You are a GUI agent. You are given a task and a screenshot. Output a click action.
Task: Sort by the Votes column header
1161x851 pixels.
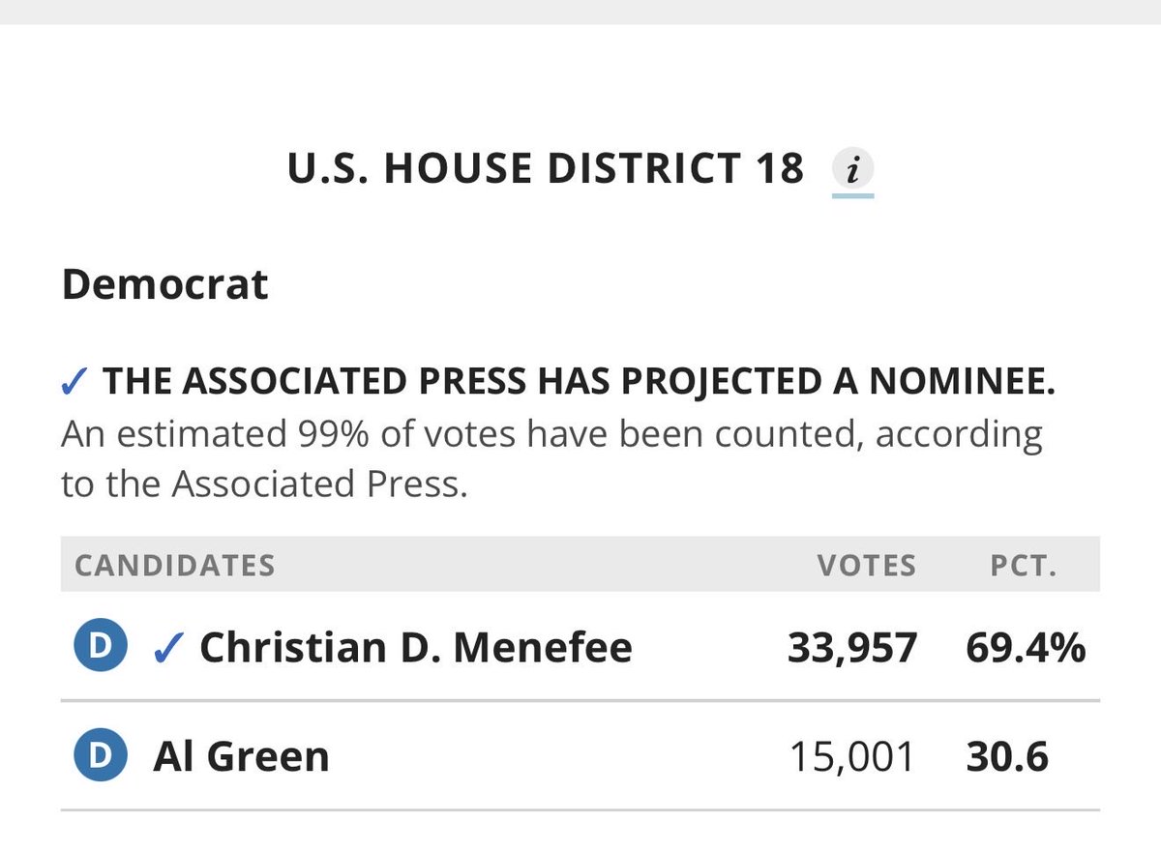(867, 565)
